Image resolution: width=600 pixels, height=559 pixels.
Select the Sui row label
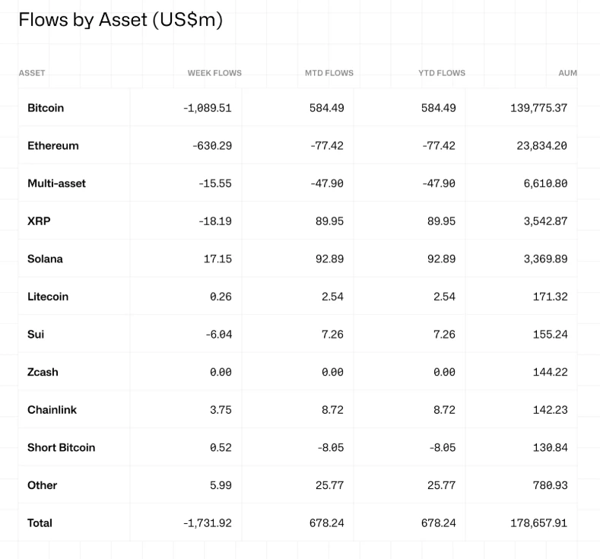[x=36, y=334]
